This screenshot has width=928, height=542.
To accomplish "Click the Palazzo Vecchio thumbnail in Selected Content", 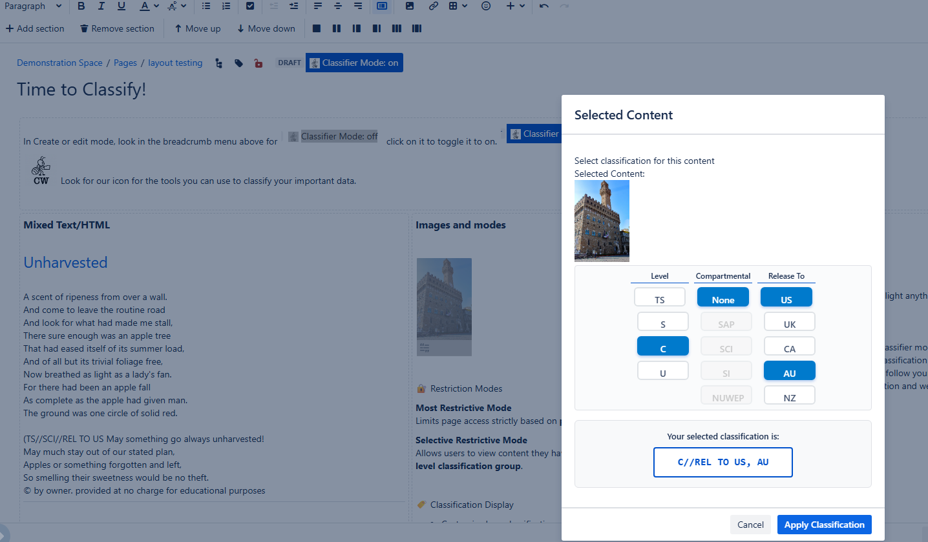I will [602, 221].
